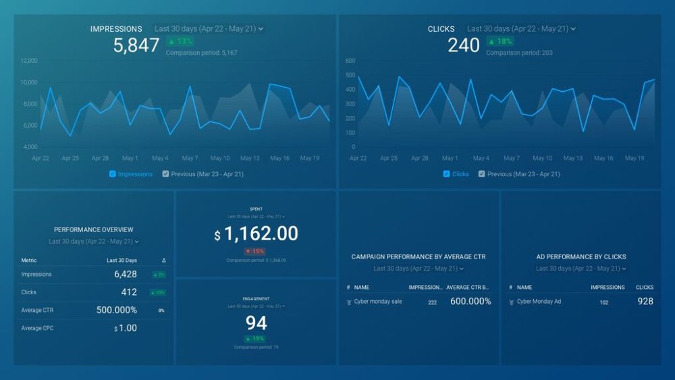Click the green 13% impressions change badge

pos(180,41)
